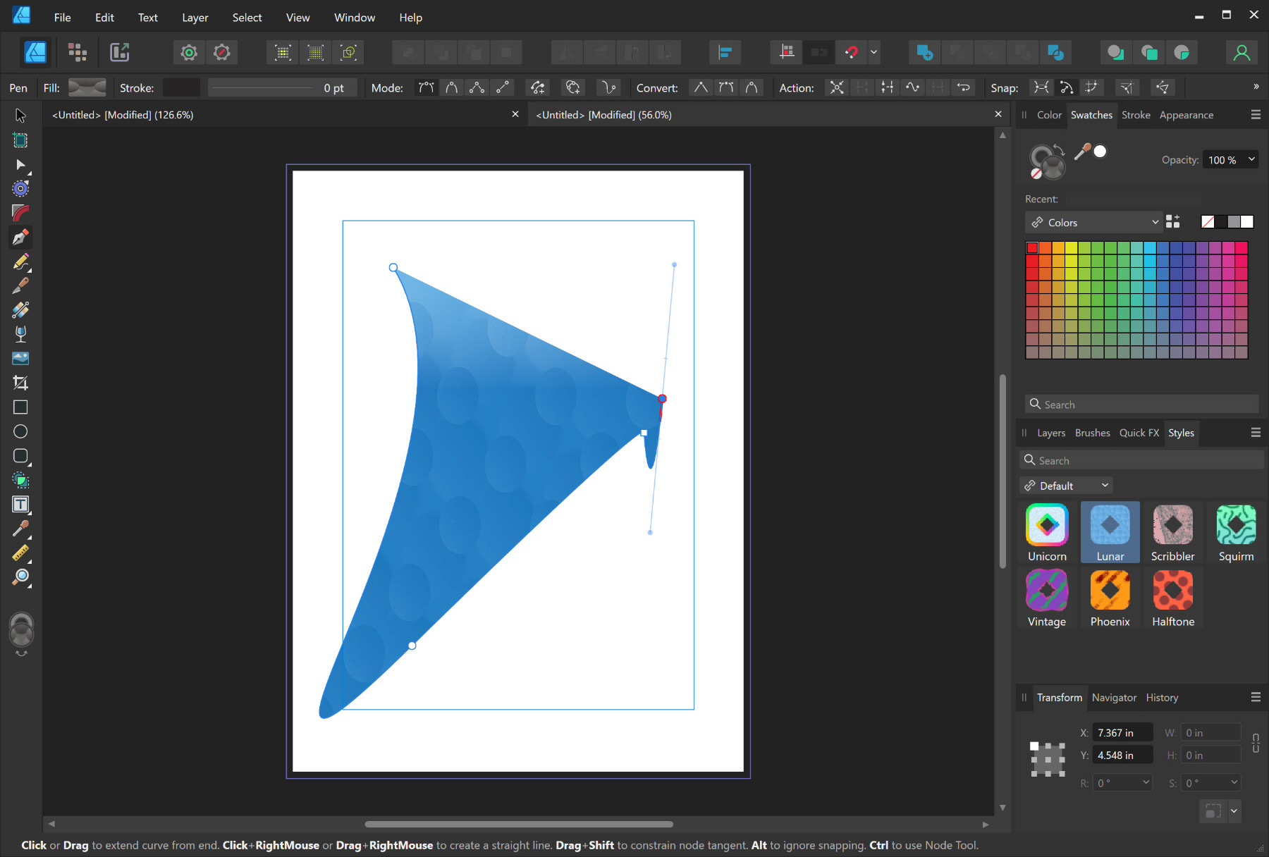1269x857 pixels.
Task: Click the color picker eyedropper in Swatches
Action: pyautogui.click(x=1081, y=152)
